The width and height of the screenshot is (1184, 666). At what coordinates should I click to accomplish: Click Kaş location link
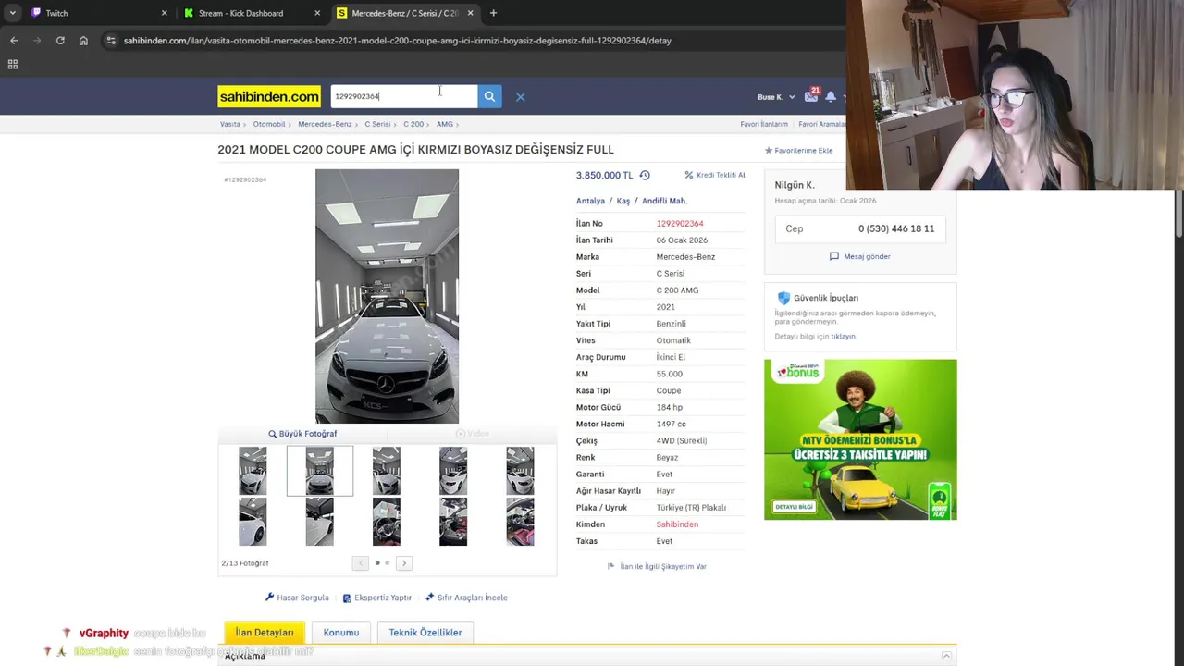click(x=623, y=201)
